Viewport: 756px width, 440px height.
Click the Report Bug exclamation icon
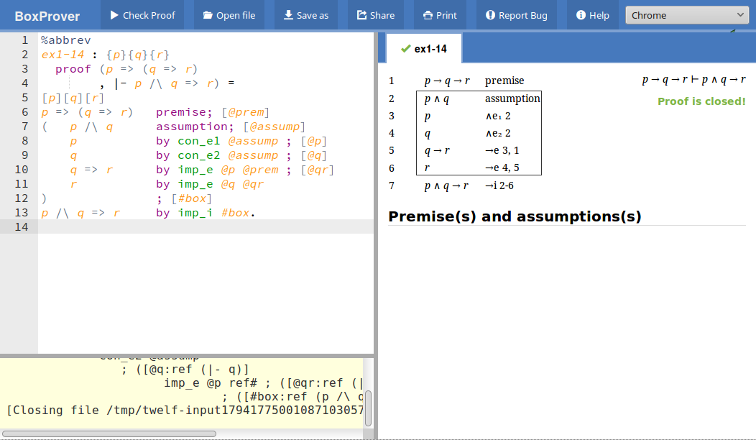490,15
